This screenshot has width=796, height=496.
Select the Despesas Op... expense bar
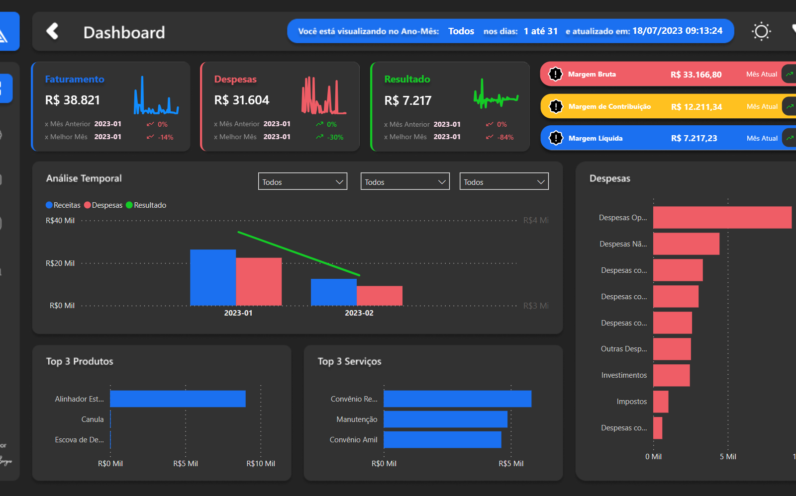722,217
